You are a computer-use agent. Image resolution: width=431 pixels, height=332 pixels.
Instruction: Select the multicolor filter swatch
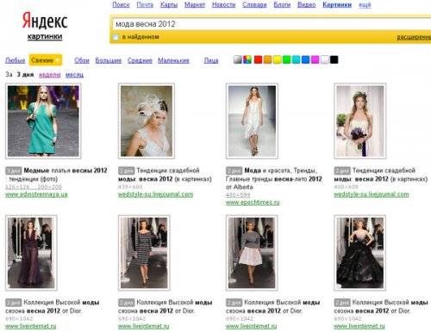pos(247,59)
